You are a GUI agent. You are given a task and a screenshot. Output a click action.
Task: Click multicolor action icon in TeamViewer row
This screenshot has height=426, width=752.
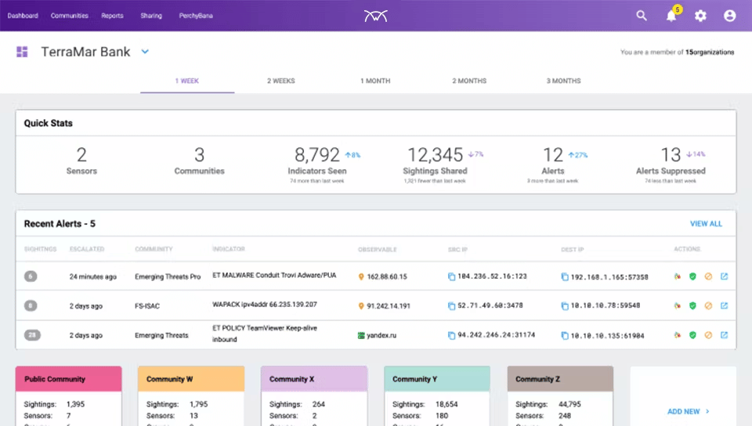677,335
